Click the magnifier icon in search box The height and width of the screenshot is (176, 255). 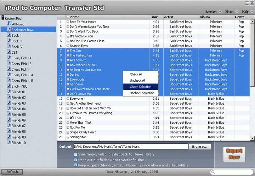coord(213,172)
